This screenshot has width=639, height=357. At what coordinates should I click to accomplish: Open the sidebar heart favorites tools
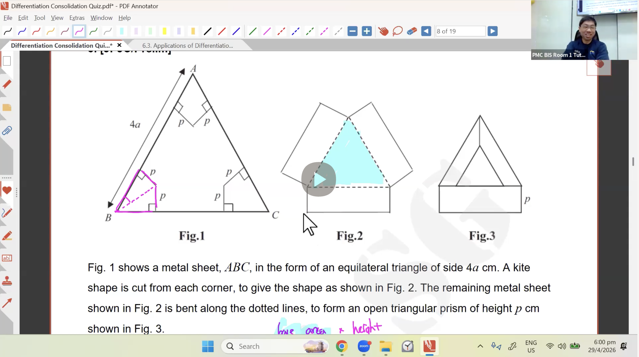[x=7, y=190]
